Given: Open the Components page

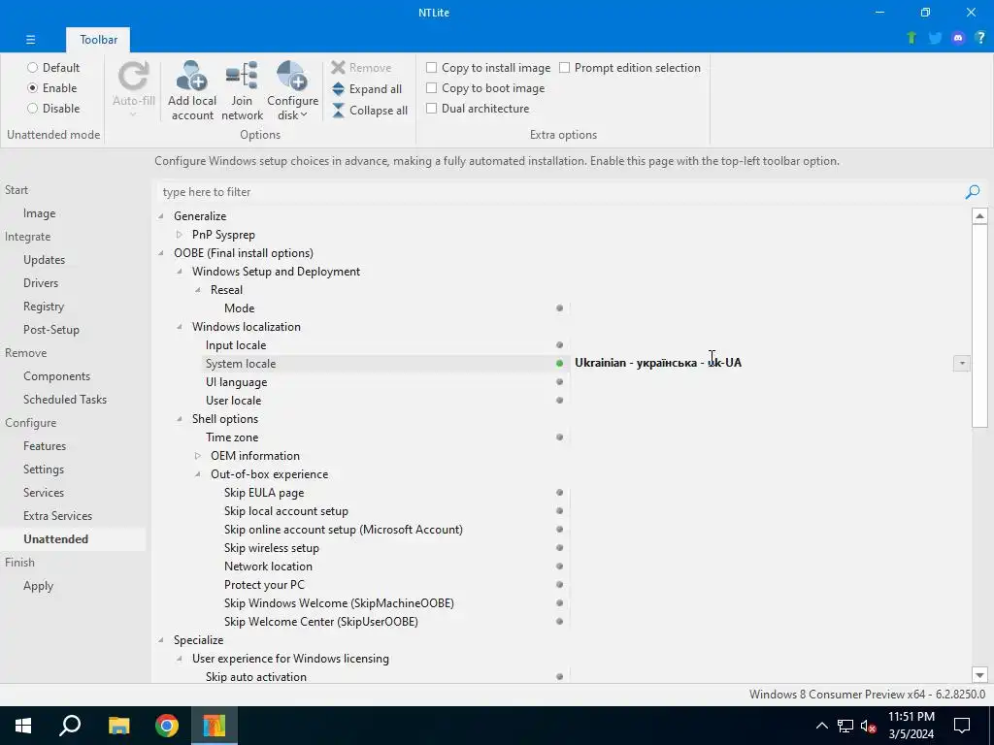Looking at the screenshot, I should coord(56,376).
